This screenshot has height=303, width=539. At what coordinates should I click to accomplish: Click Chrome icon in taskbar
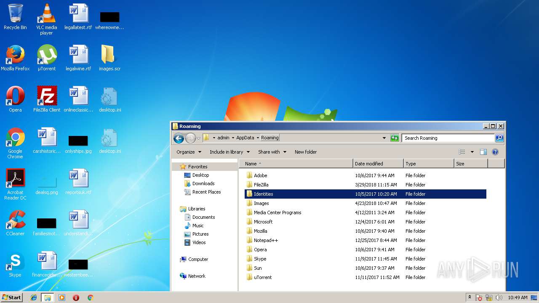coord(90,298)
